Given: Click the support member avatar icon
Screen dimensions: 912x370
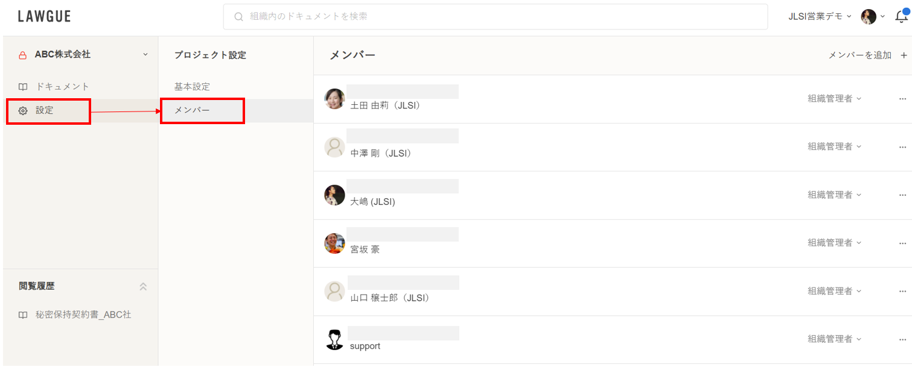Looking at the screenshot, I should (x=334, y=340).
